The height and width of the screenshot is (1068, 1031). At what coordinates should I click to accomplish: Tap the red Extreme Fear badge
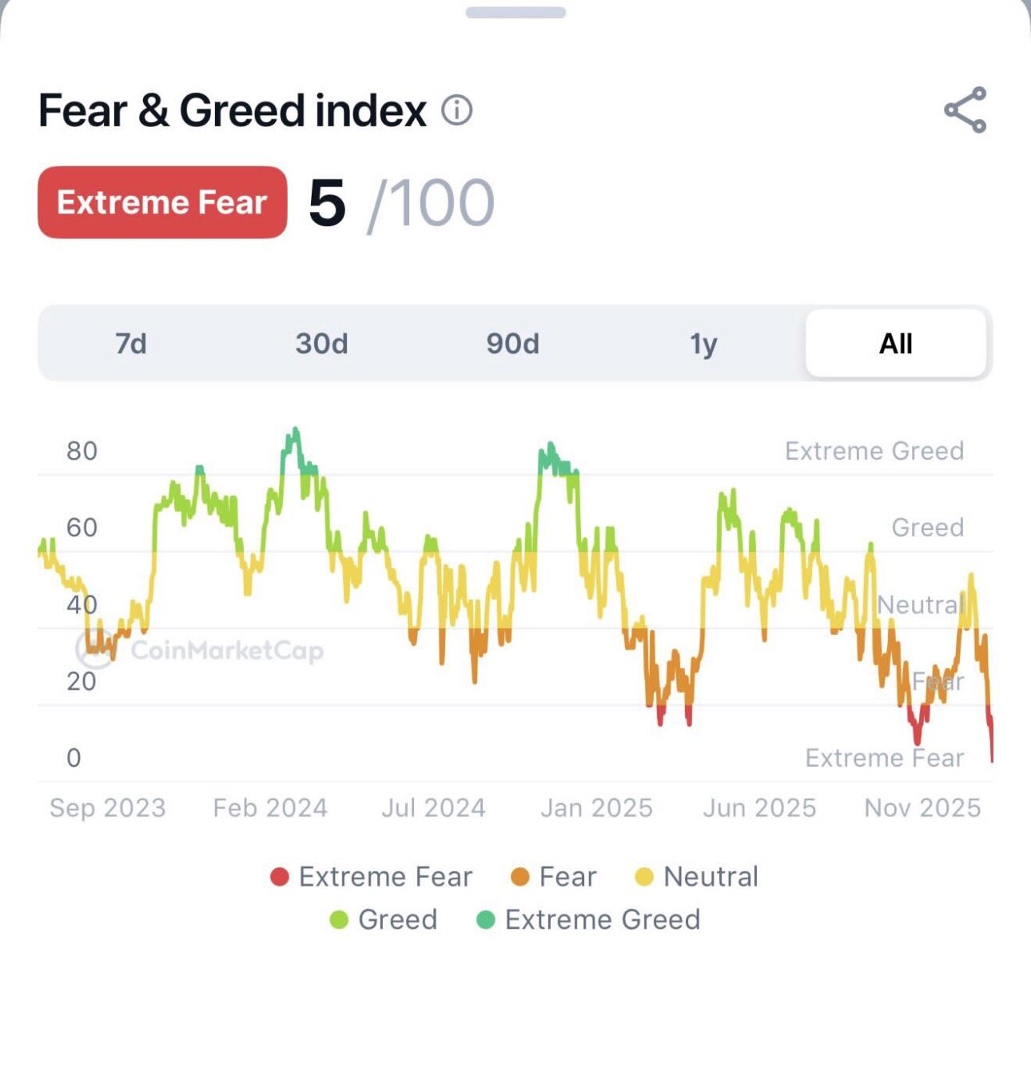point(162,202)
